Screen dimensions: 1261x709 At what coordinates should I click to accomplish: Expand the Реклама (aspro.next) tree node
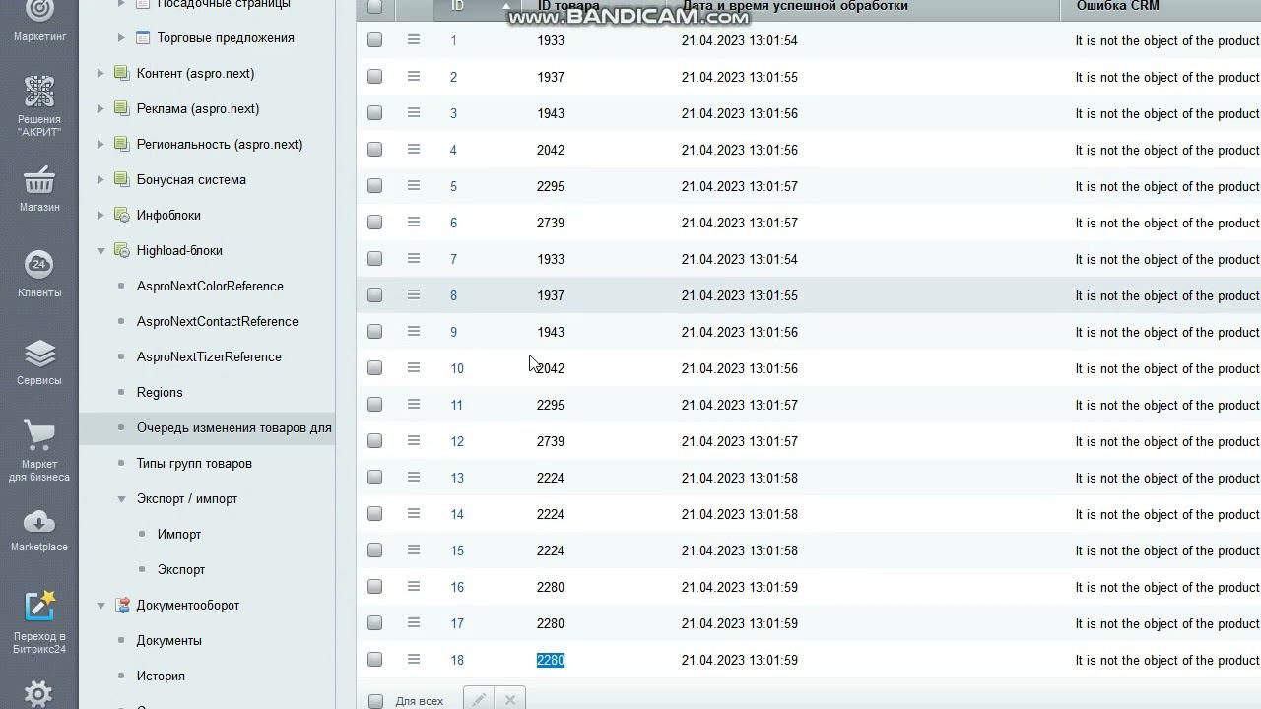pyautogui.click(x=100, y=108)
